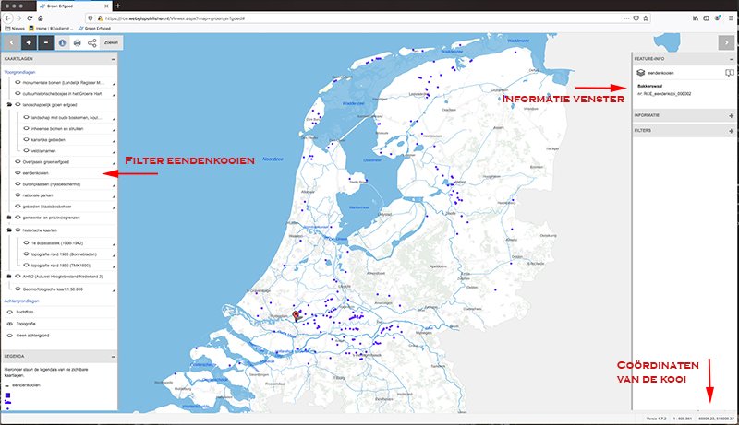Image resolution: width=739 pixels, height=425 pixels.
Task: Expand the Filters section
Action: click(x=730, y=131)
